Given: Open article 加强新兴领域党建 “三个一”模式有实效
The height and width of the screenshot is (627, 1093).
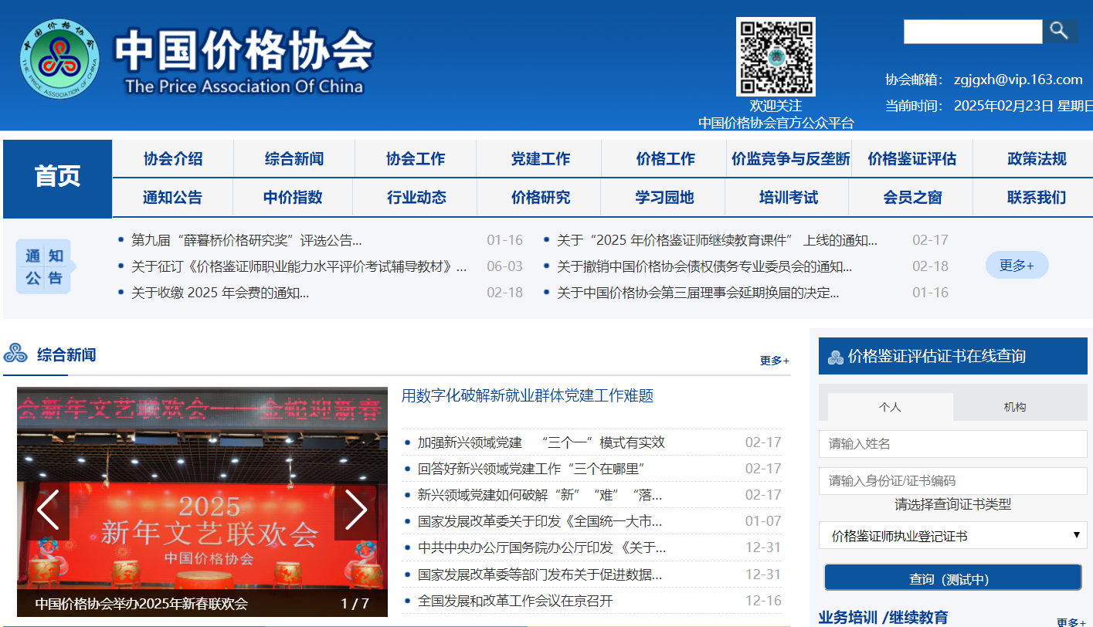Looking at the screenshot, I should pos(541,442).
